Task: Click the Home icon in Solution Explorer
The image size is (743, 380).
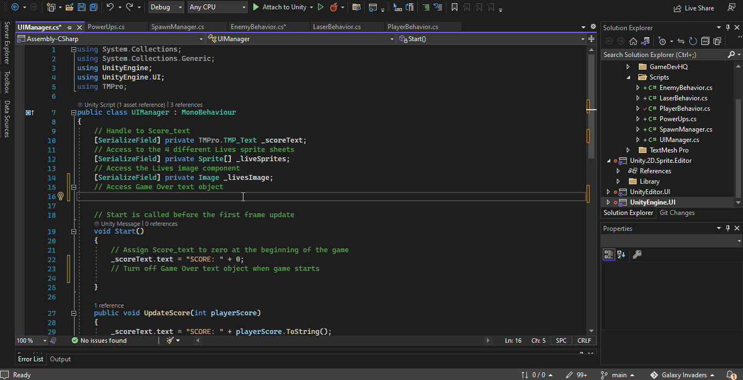Action: (633, 41)
